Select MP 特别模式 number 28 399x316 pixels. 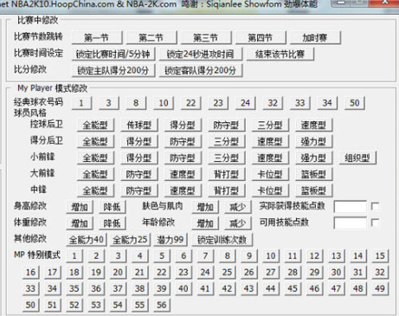click(x=293, y=273)
